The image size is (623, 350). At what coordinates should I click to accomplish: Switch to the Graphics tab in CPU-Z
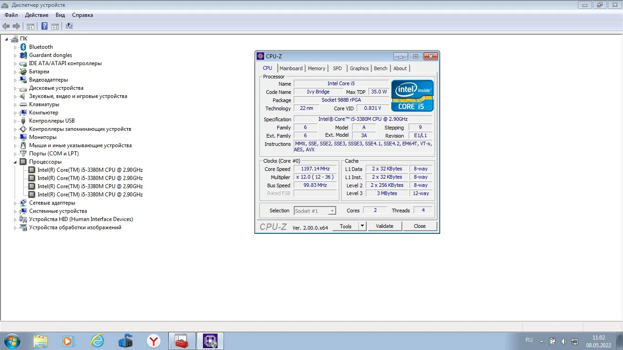(359, 68)
